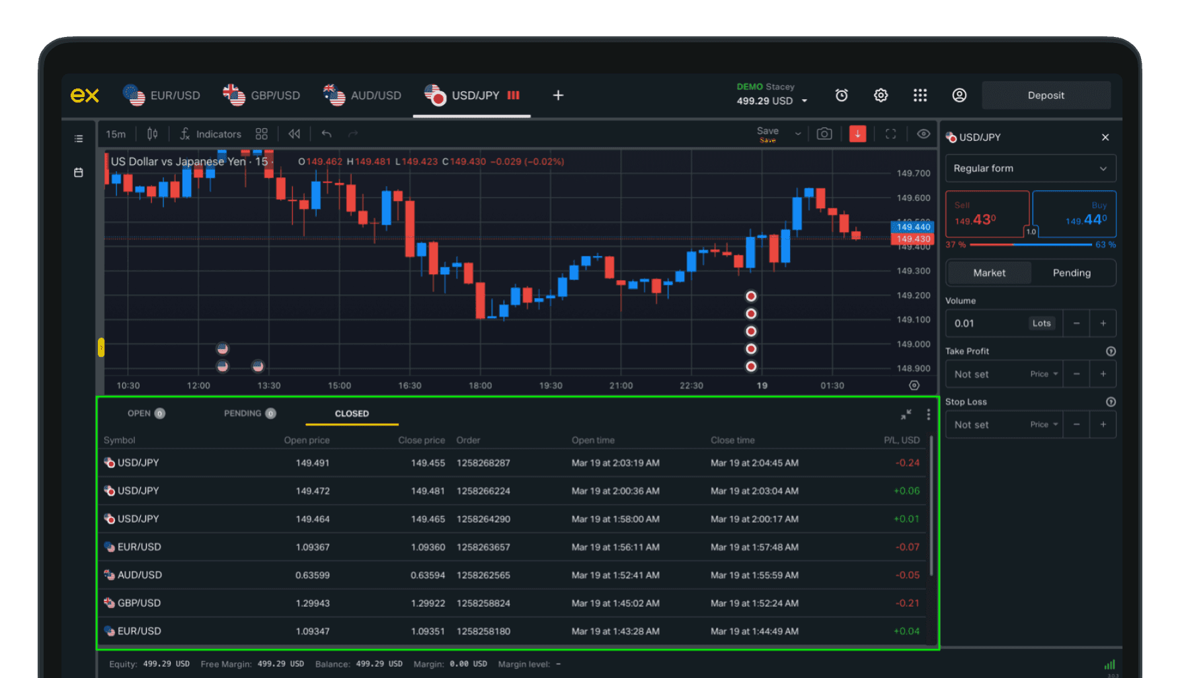This screenshot has height=678, width=1180.
Task: Open the Lots volume unit dropdown
Action: click(1041, 323)
